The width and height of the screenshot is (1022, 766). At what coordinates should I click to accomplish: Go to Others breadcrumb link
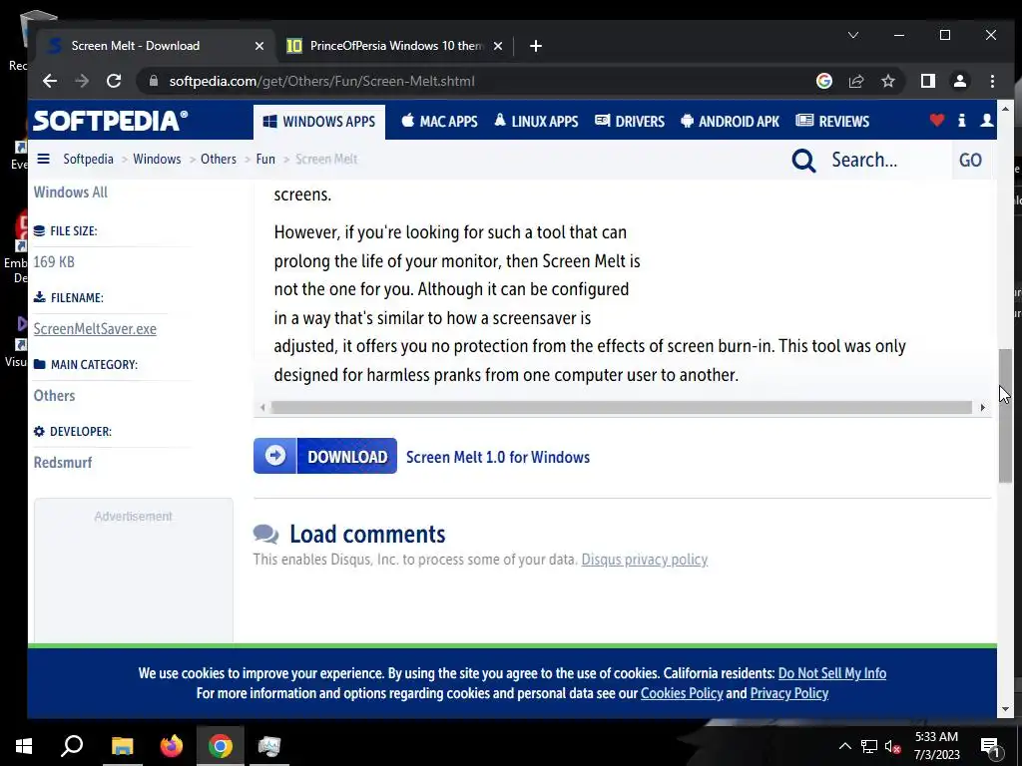[x=219, y=159]
